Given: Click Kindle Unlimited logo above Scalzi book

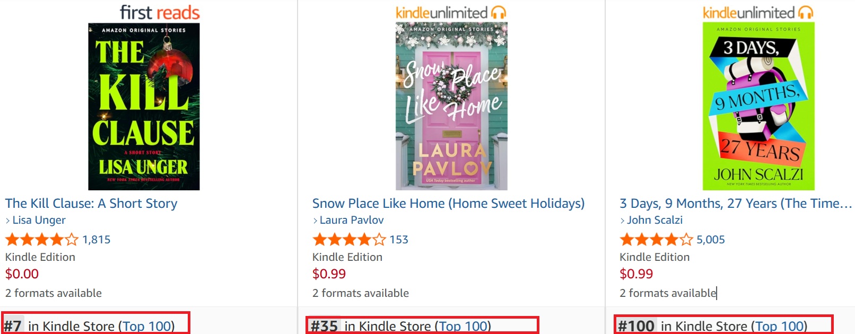Looking at the screenshot, I should pyautogui.click(x=758, y=12).
